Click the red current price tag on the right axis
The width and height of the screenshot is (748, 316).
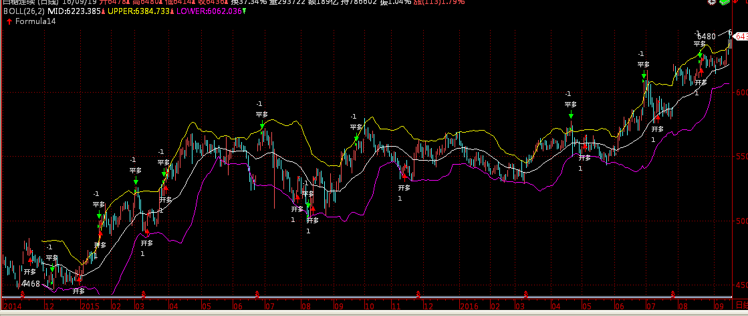click(742, 36)
